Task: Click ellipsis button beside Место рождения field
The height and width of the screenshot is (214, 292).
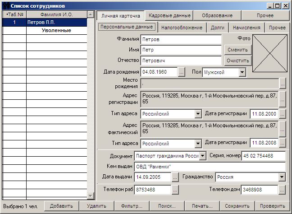Action: tap(283, 84)
